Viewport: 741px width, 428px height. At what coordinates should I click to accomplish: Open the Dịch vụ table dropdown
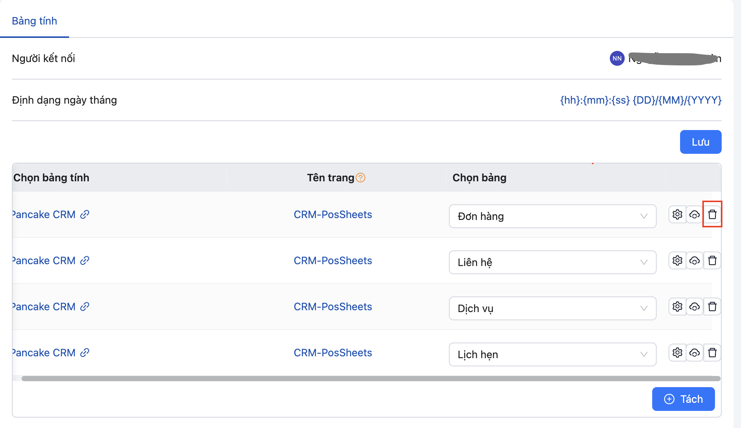tap(552, 308)
